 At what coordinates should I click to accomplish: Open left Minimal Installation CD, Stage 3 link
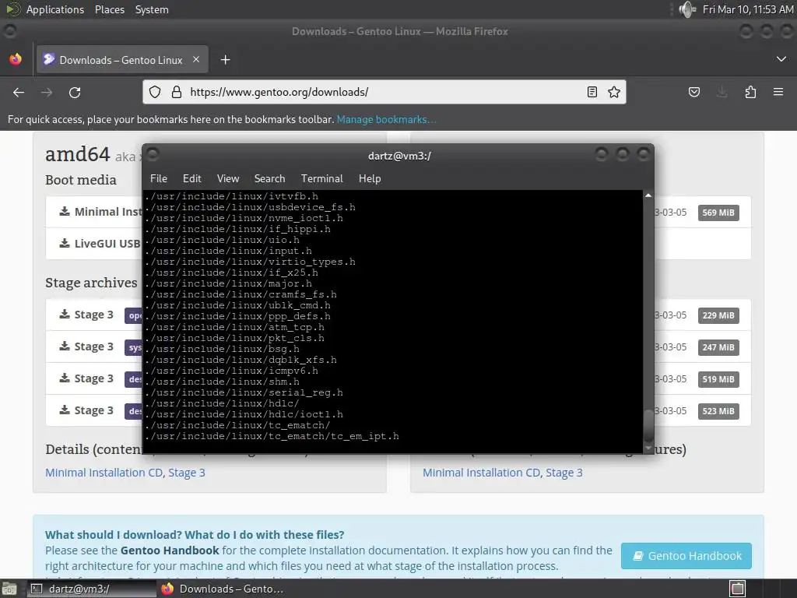pyautogui.click(x=125, y=473)
